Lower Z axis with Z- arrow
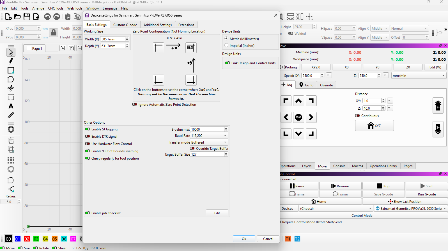This screenshot has width=448, height=251. tap(438, 129)
